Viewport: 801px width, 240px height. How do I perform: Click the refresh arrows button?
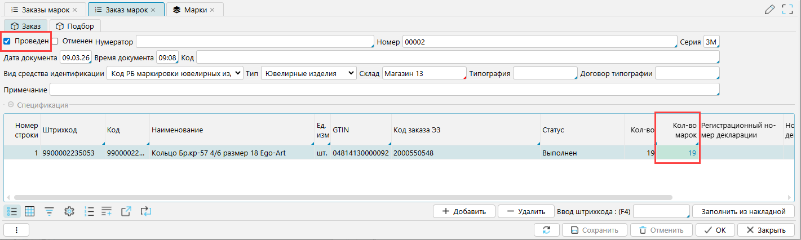546,230
